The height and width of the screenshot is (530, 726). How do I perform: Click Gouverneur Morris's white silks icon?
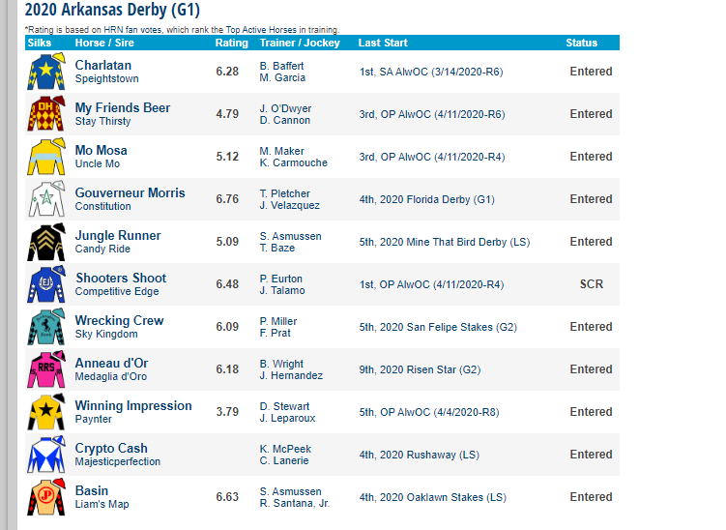[45, 199]
